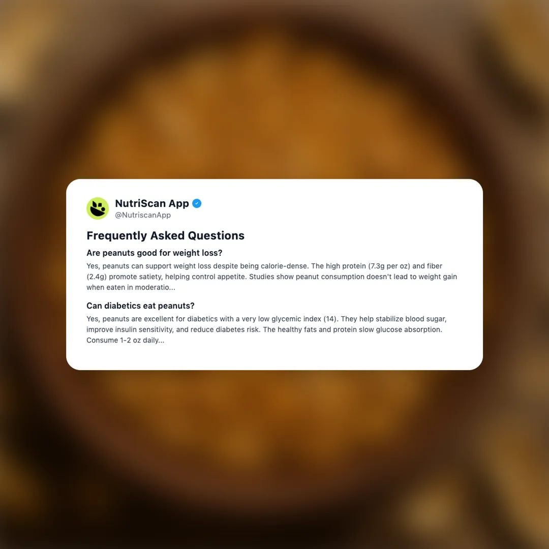The width and height of the screenshot is (549, 549).
Task: Click the glycemic index "(14)" value
Action: [330, 319]
